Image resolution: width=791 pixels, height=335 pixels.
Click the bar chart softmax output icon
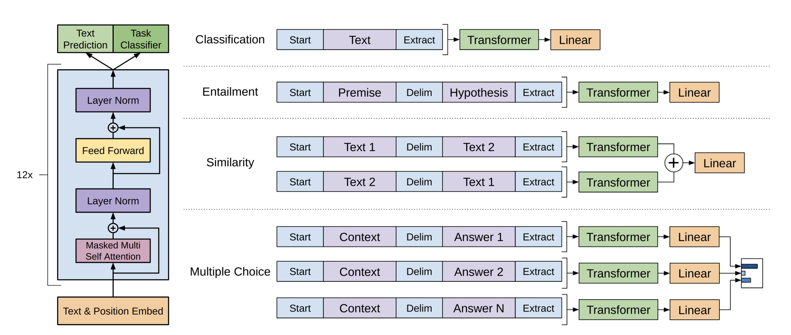point(752,273)
